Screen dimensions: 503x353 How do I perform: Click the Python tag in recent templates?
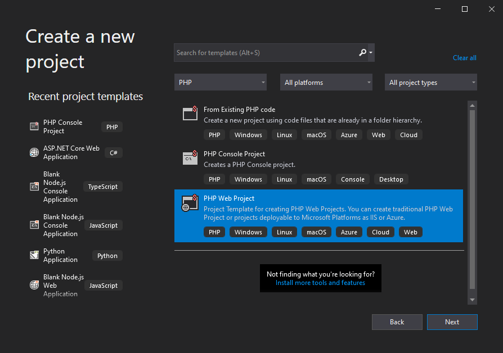pos(107,256)
